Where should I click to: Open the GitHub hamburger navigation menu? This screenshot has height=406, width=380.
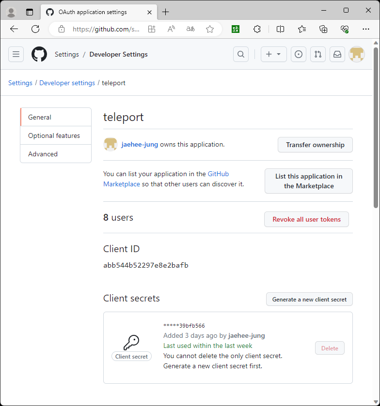16,54
